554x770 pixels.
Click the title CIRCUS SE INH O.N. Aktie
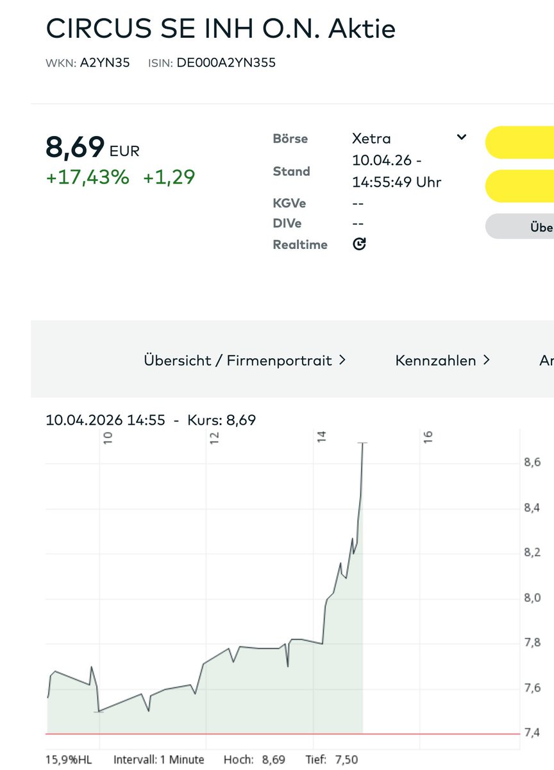click(221, 28)
